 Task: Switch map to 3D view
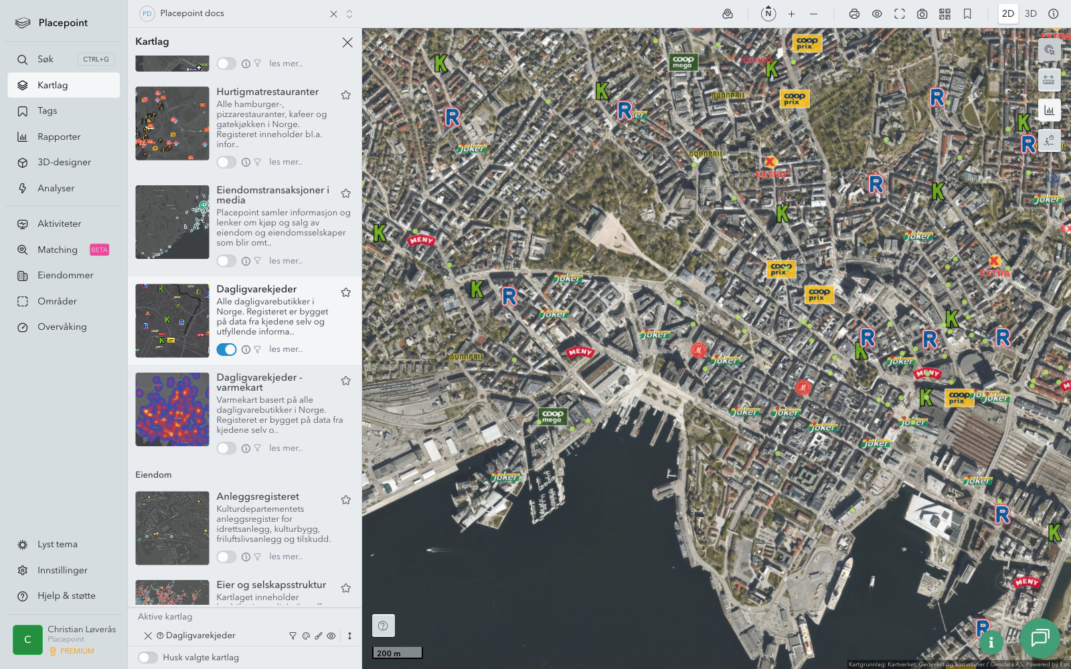(1030, 14)
